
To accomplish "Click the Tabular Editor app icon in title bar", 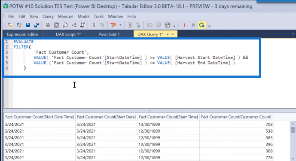I will coord(6,6).
